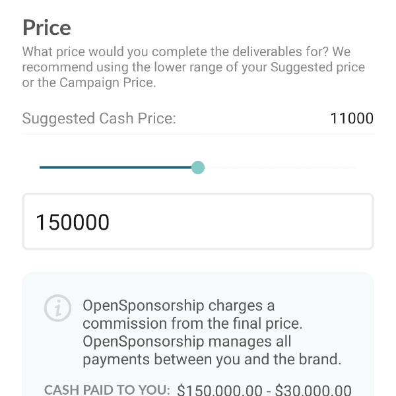Click the "OpenSponsorship charges a" text line
396x396 pixels.
178,306
